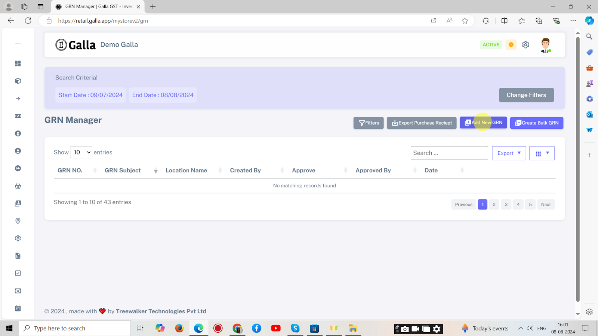Click the Add New GRN button
The width and height of the screenshot is (598, 336).
(483, 122)
